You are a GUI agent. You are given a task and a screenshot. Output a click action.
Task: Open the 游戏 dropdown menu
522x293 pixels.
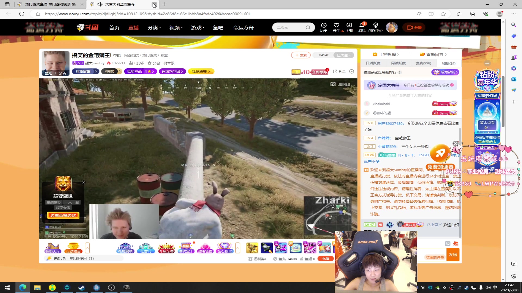coord(198,27)
